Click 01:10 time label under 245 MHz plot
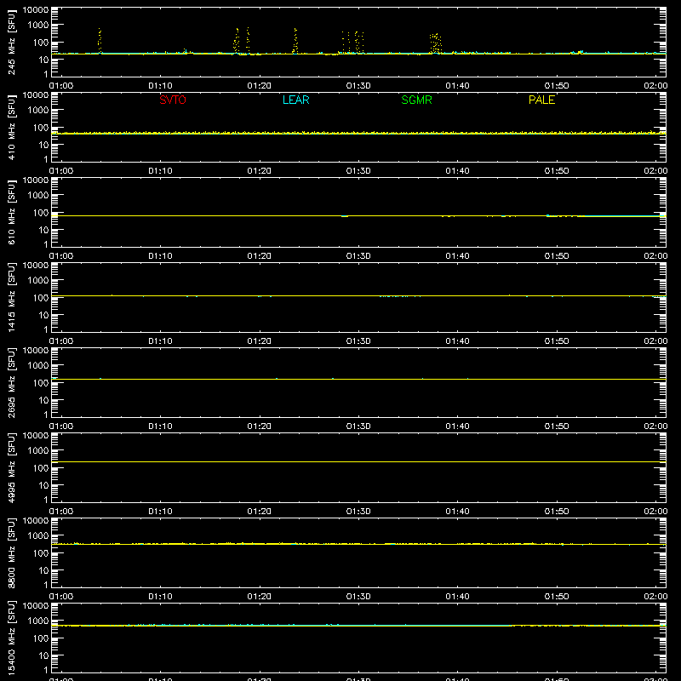The height and width of the screenshot is (681, 681). pos(160,86)
